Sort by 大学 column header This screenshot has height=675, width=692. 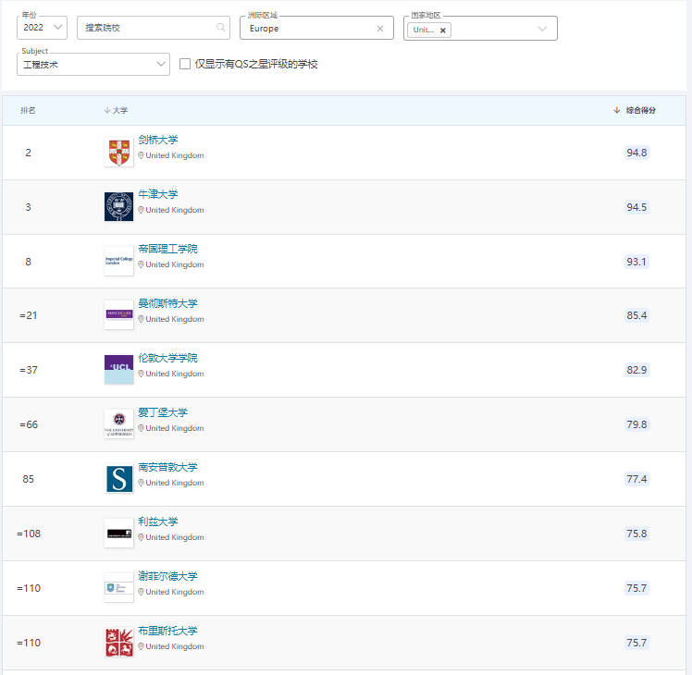(119, 110)
